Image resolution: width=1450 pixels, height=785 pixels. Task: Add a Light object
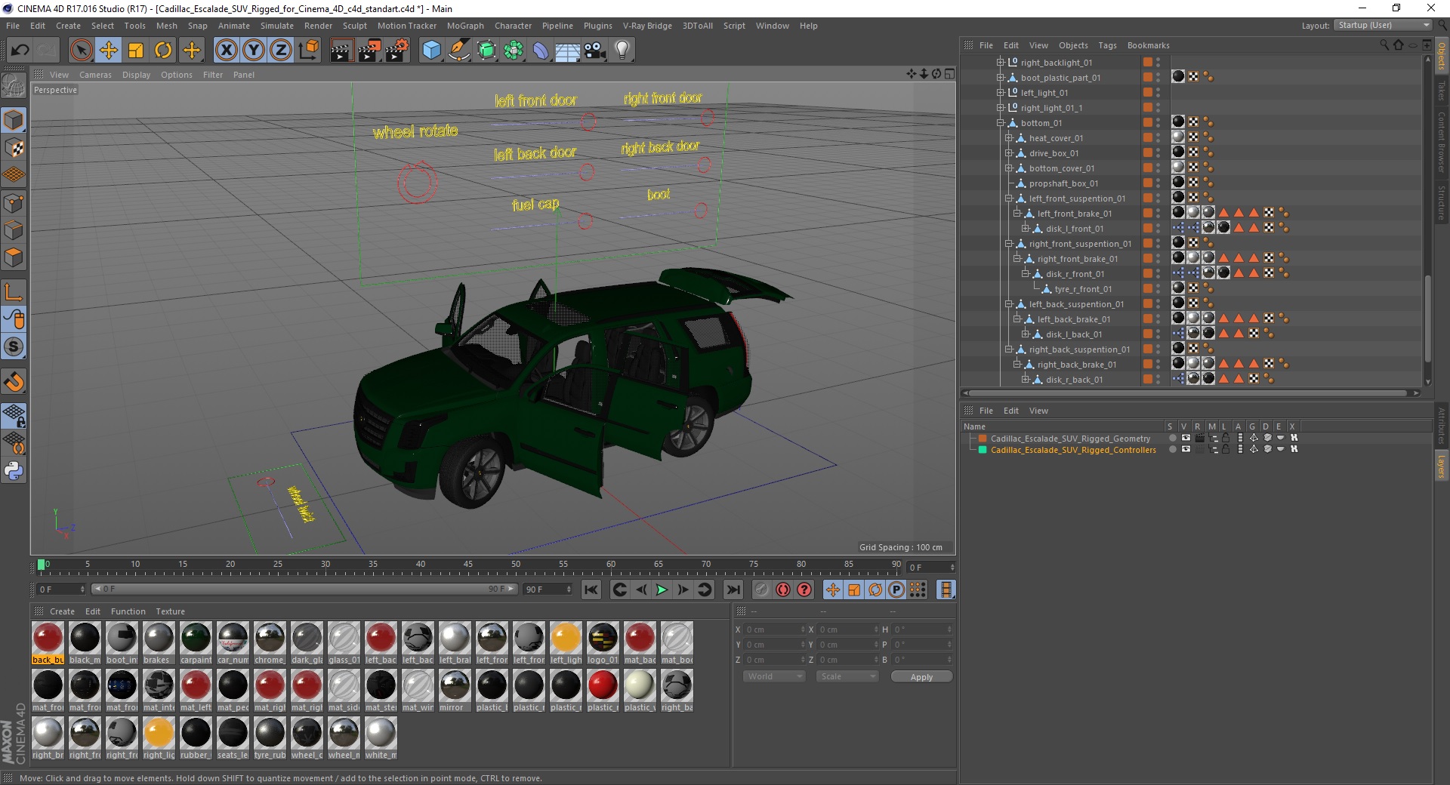(622, 51)
